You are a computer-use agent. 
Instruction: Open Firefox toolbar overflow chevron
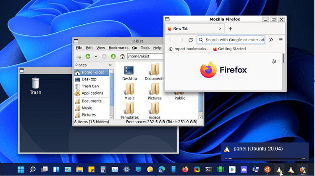pyautogui.click(x=271, y=40)
